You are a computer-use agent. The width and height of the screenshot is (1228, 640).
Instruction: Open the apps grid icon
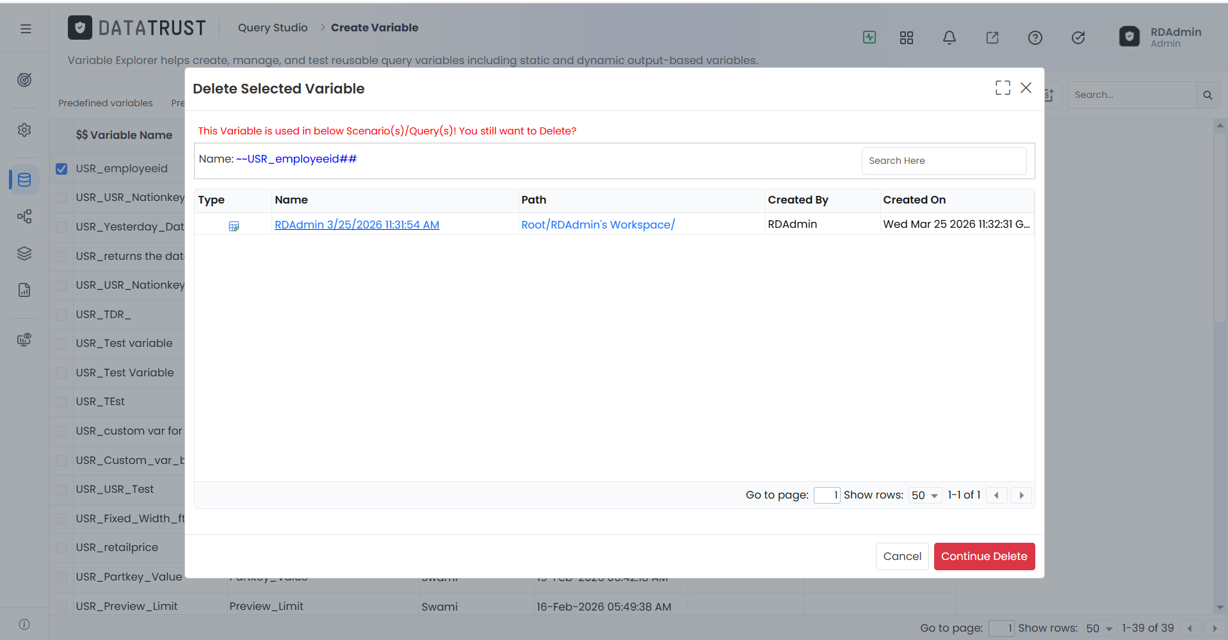(x=907, y=38)
